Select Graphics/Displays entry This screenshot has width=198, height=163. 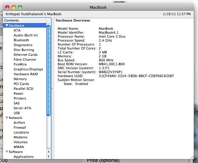[28, 69]
